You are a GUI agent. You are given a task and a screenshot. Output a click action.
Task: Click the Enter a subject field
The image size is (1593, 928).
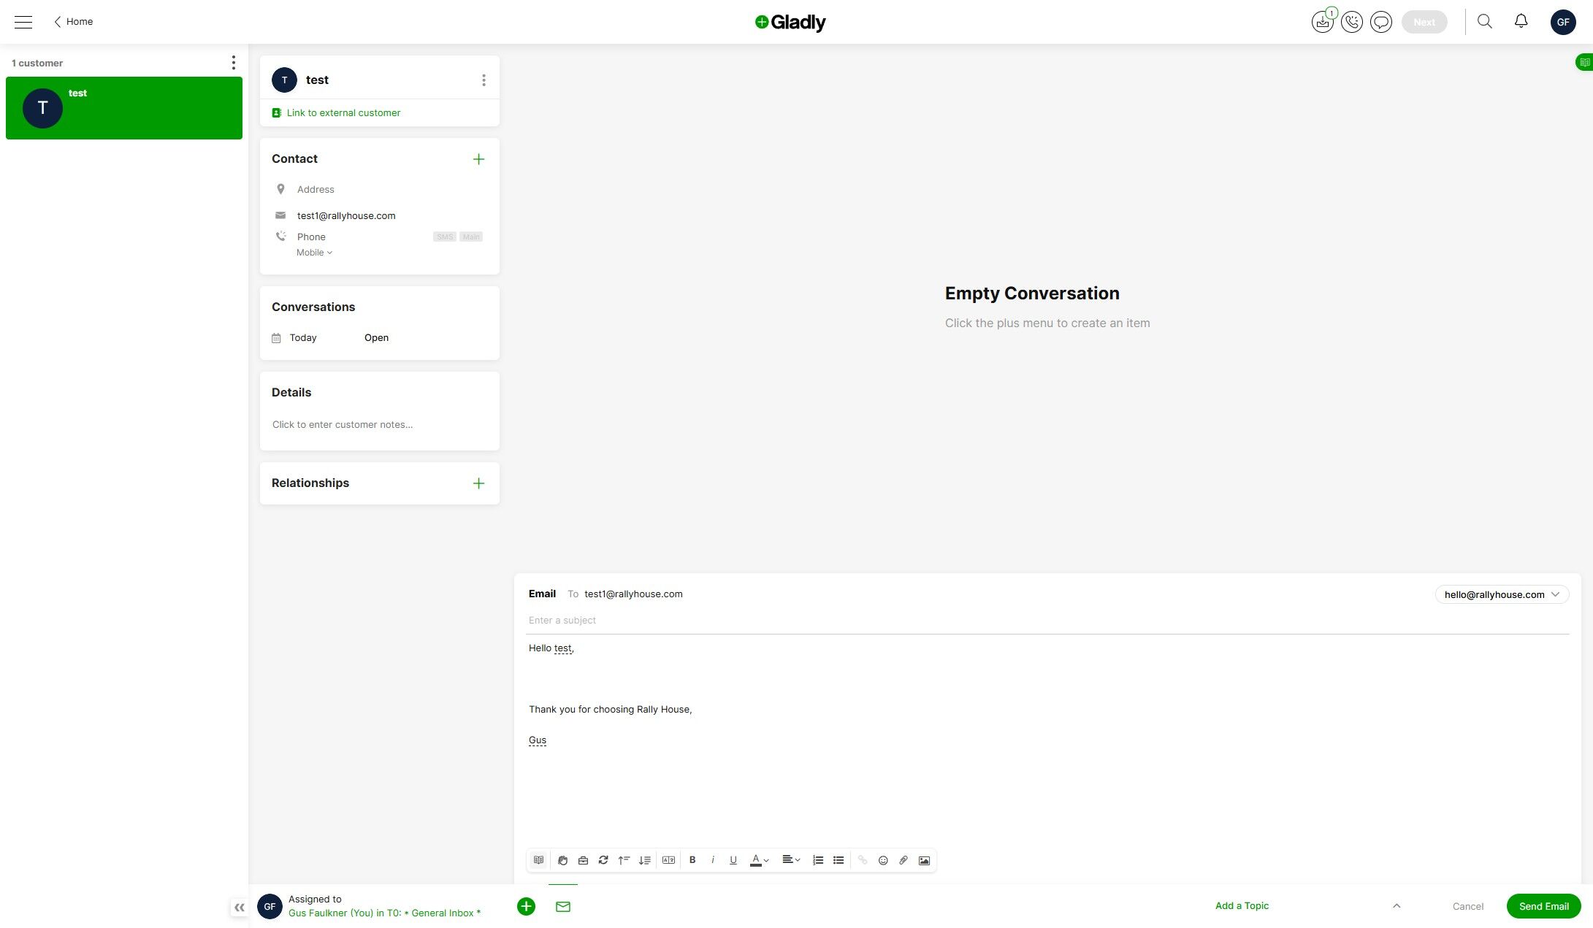[x=1047, y=620]
